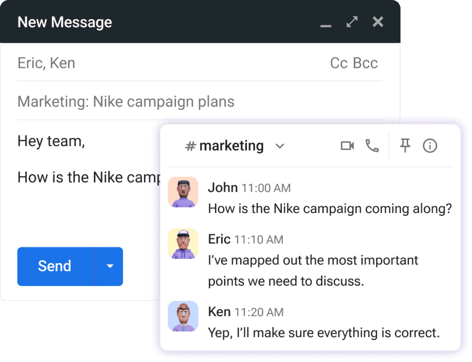Click Eric's profile picture

183,243
